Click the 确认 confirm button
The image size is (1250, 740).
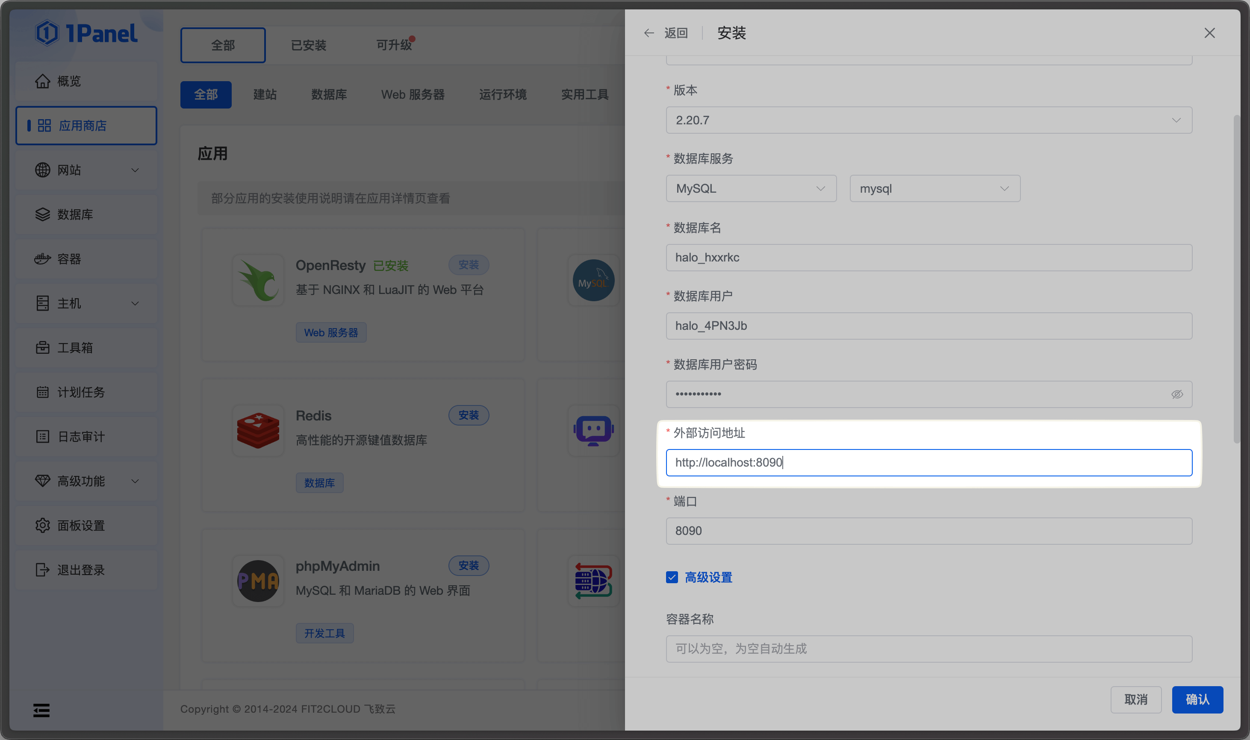click(x=1197, y=699)
